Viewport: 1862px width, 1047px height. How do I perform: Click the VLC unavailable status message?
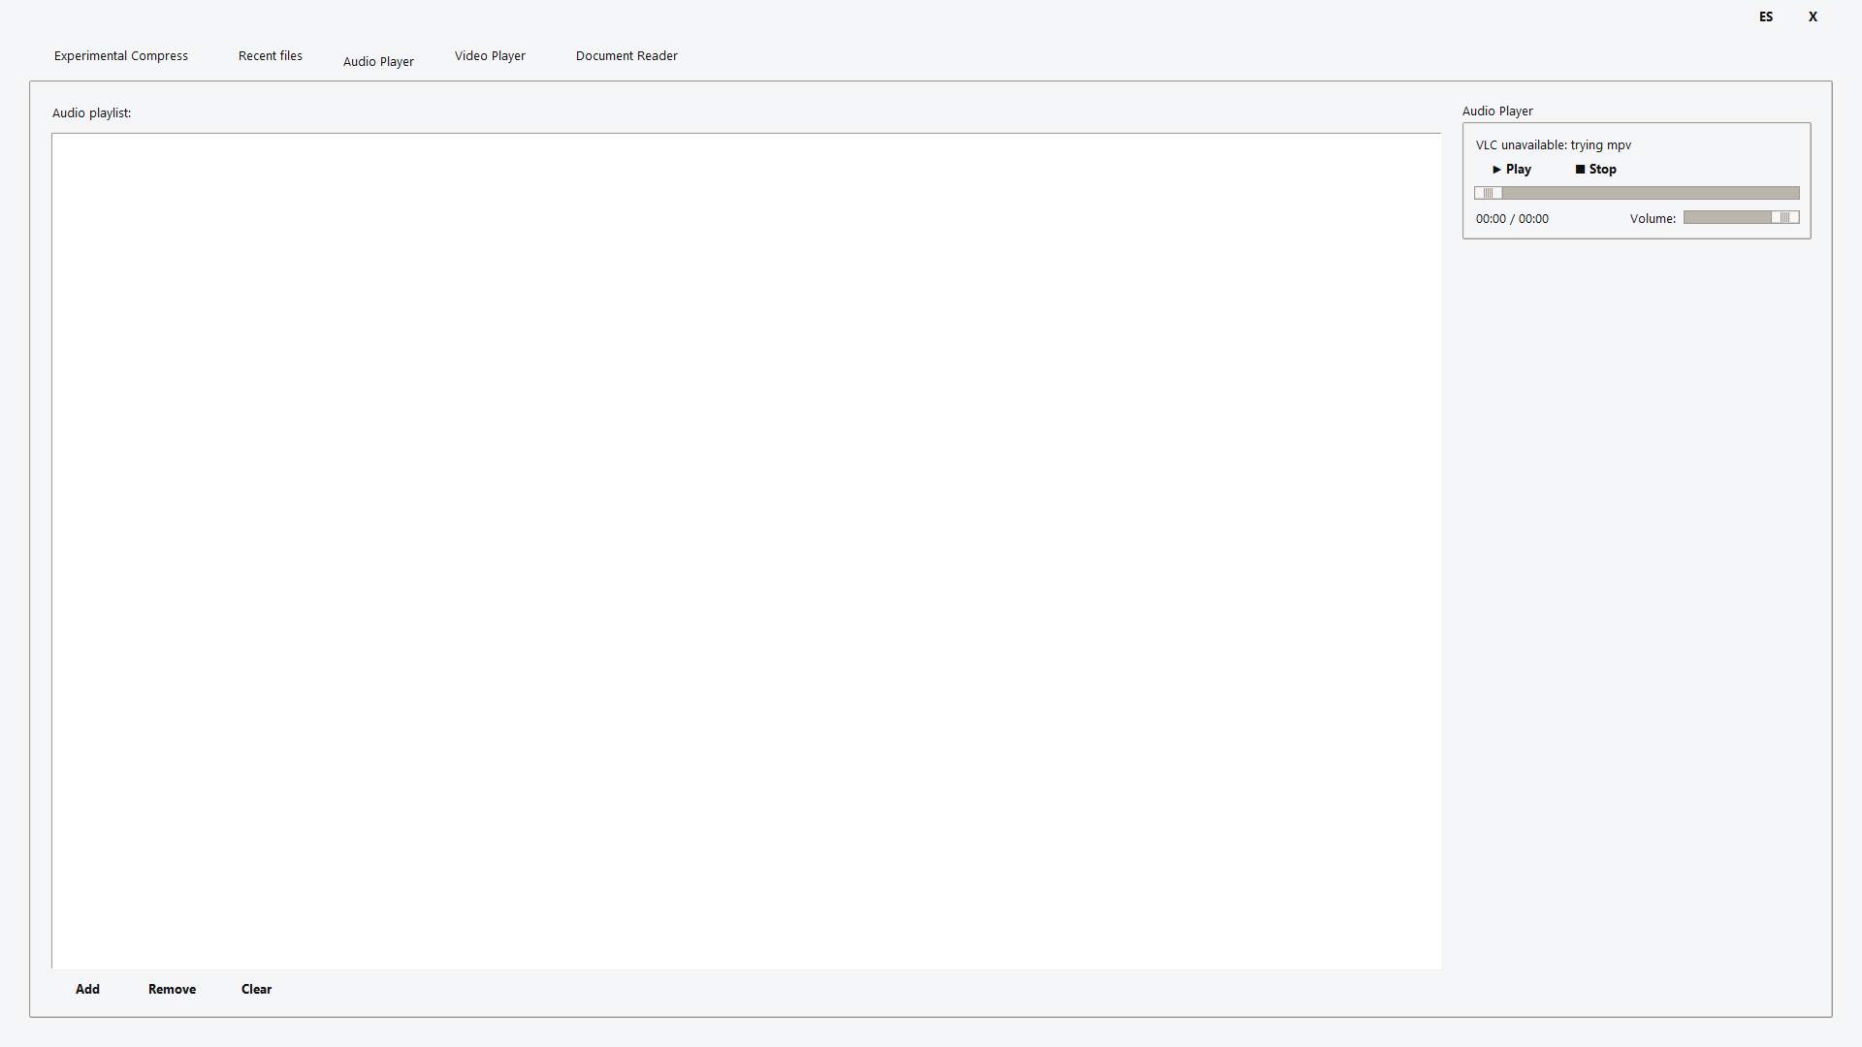[x=1553, y=144]
